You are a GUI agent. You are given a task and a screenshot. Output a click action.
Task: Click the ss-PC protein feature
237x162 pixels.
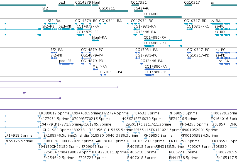(x=226, y=53)
